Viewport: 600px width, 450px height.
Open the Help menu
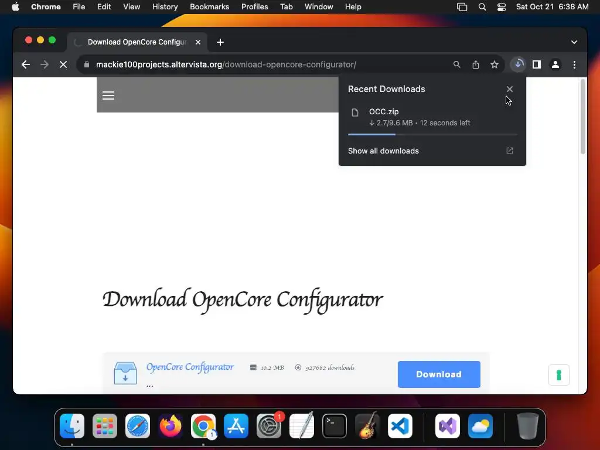point(353,7)
